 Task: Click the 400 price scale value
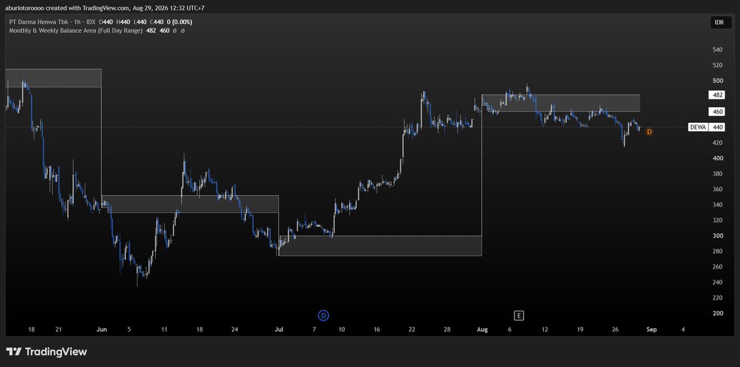click(x=717, y=159)
